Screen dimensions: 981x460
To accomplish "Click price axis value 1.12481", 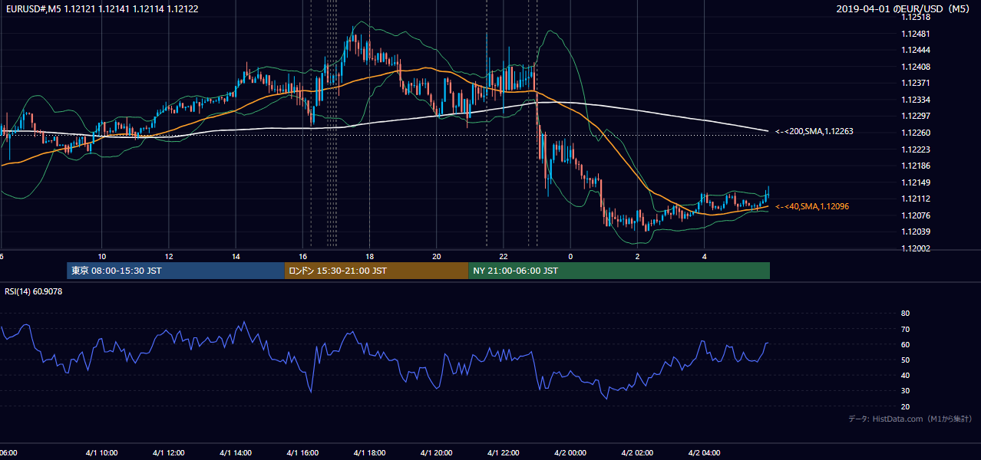I will [x=915, y=34].
